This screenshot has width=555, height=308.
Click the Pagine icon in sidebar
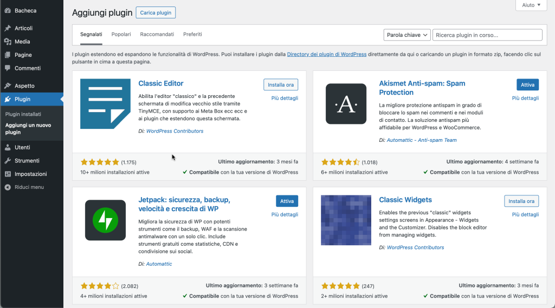[8, 55]
